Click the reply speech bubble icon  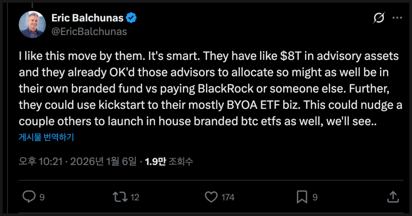pos(29,196)
